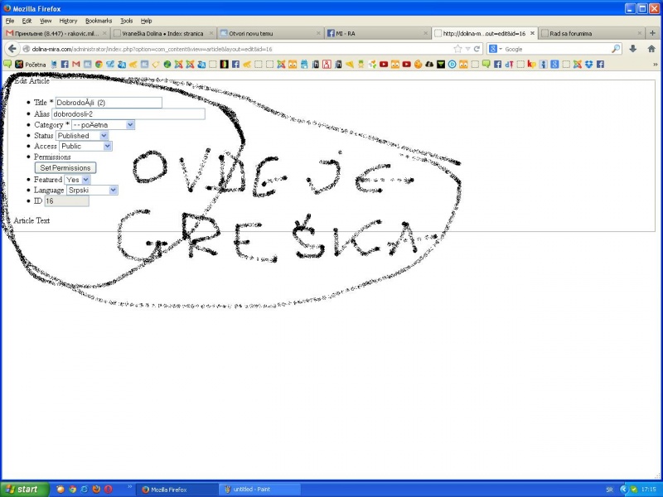Image resolution: width=663 pixels, height=497 pixels.
Task: Open the URL history dropdown arrow
Action: click(x=467, y=49)
